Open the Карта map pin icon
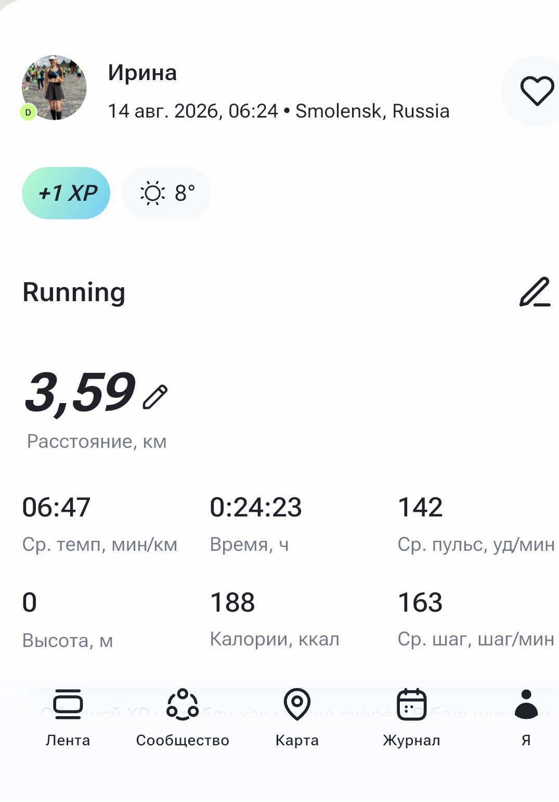Image resolution: width=559 pixels, height=802 pixels. coord(297,704)
